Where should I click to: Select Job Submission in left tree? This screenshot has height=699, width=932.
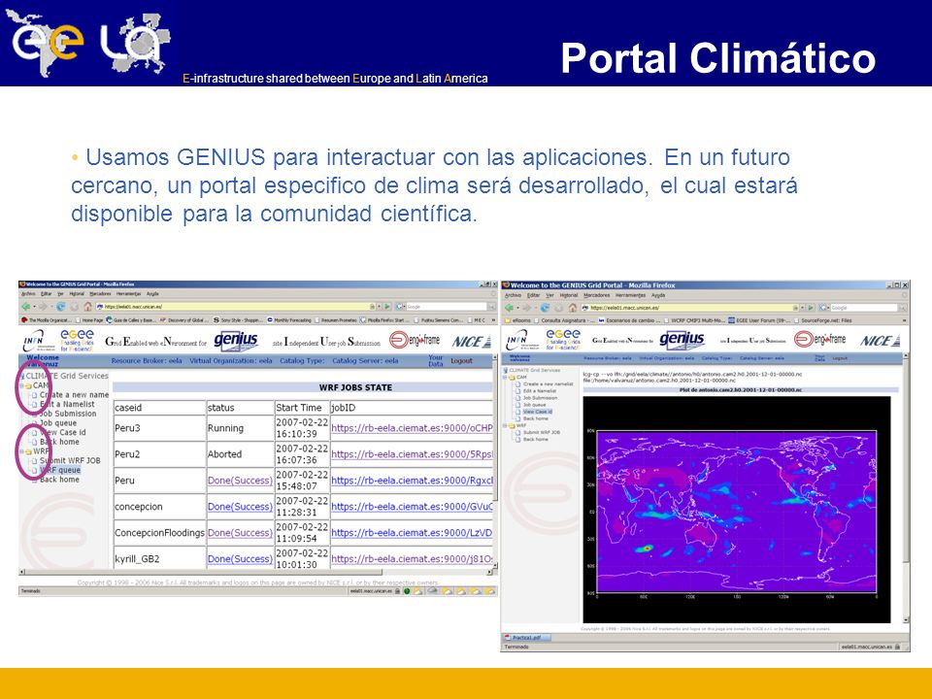[x=68, y=414]
